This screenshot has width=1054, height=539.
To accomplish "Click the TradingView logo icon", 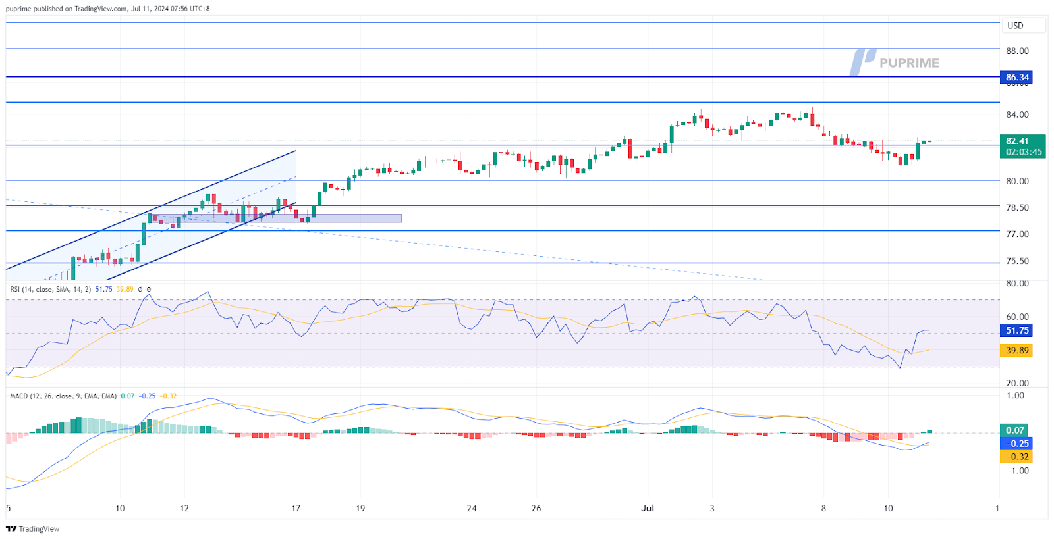I will point(11,528).
